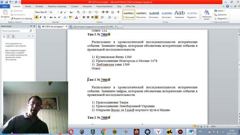Open Word Help question mark icon

pyautogui.click(x=228, y=6)
